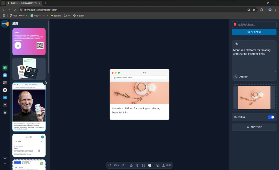Copy the card with the duplicate icon

pyautogui.click(x=158, y=165)
